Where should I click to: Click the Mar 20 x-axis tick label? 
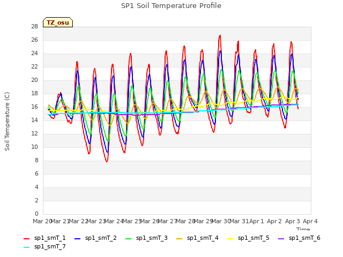(x=42, y=221)
